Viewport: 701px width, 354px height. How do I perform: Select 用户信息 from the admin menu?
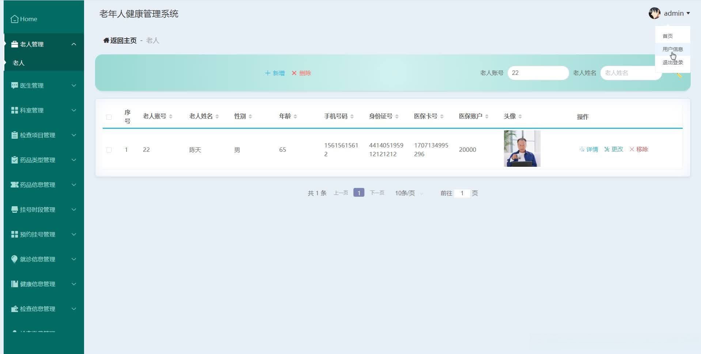(x=672, y=49)
